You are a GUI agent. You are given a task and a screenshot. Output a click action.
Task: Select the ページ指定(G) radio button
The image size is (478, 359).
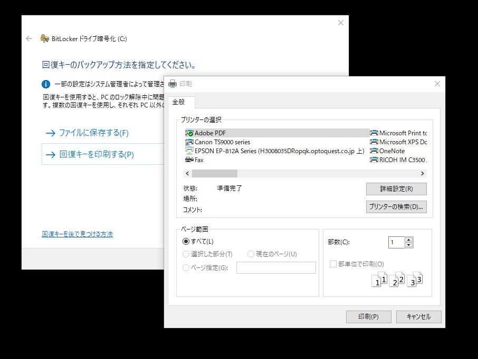click(186, 268)
